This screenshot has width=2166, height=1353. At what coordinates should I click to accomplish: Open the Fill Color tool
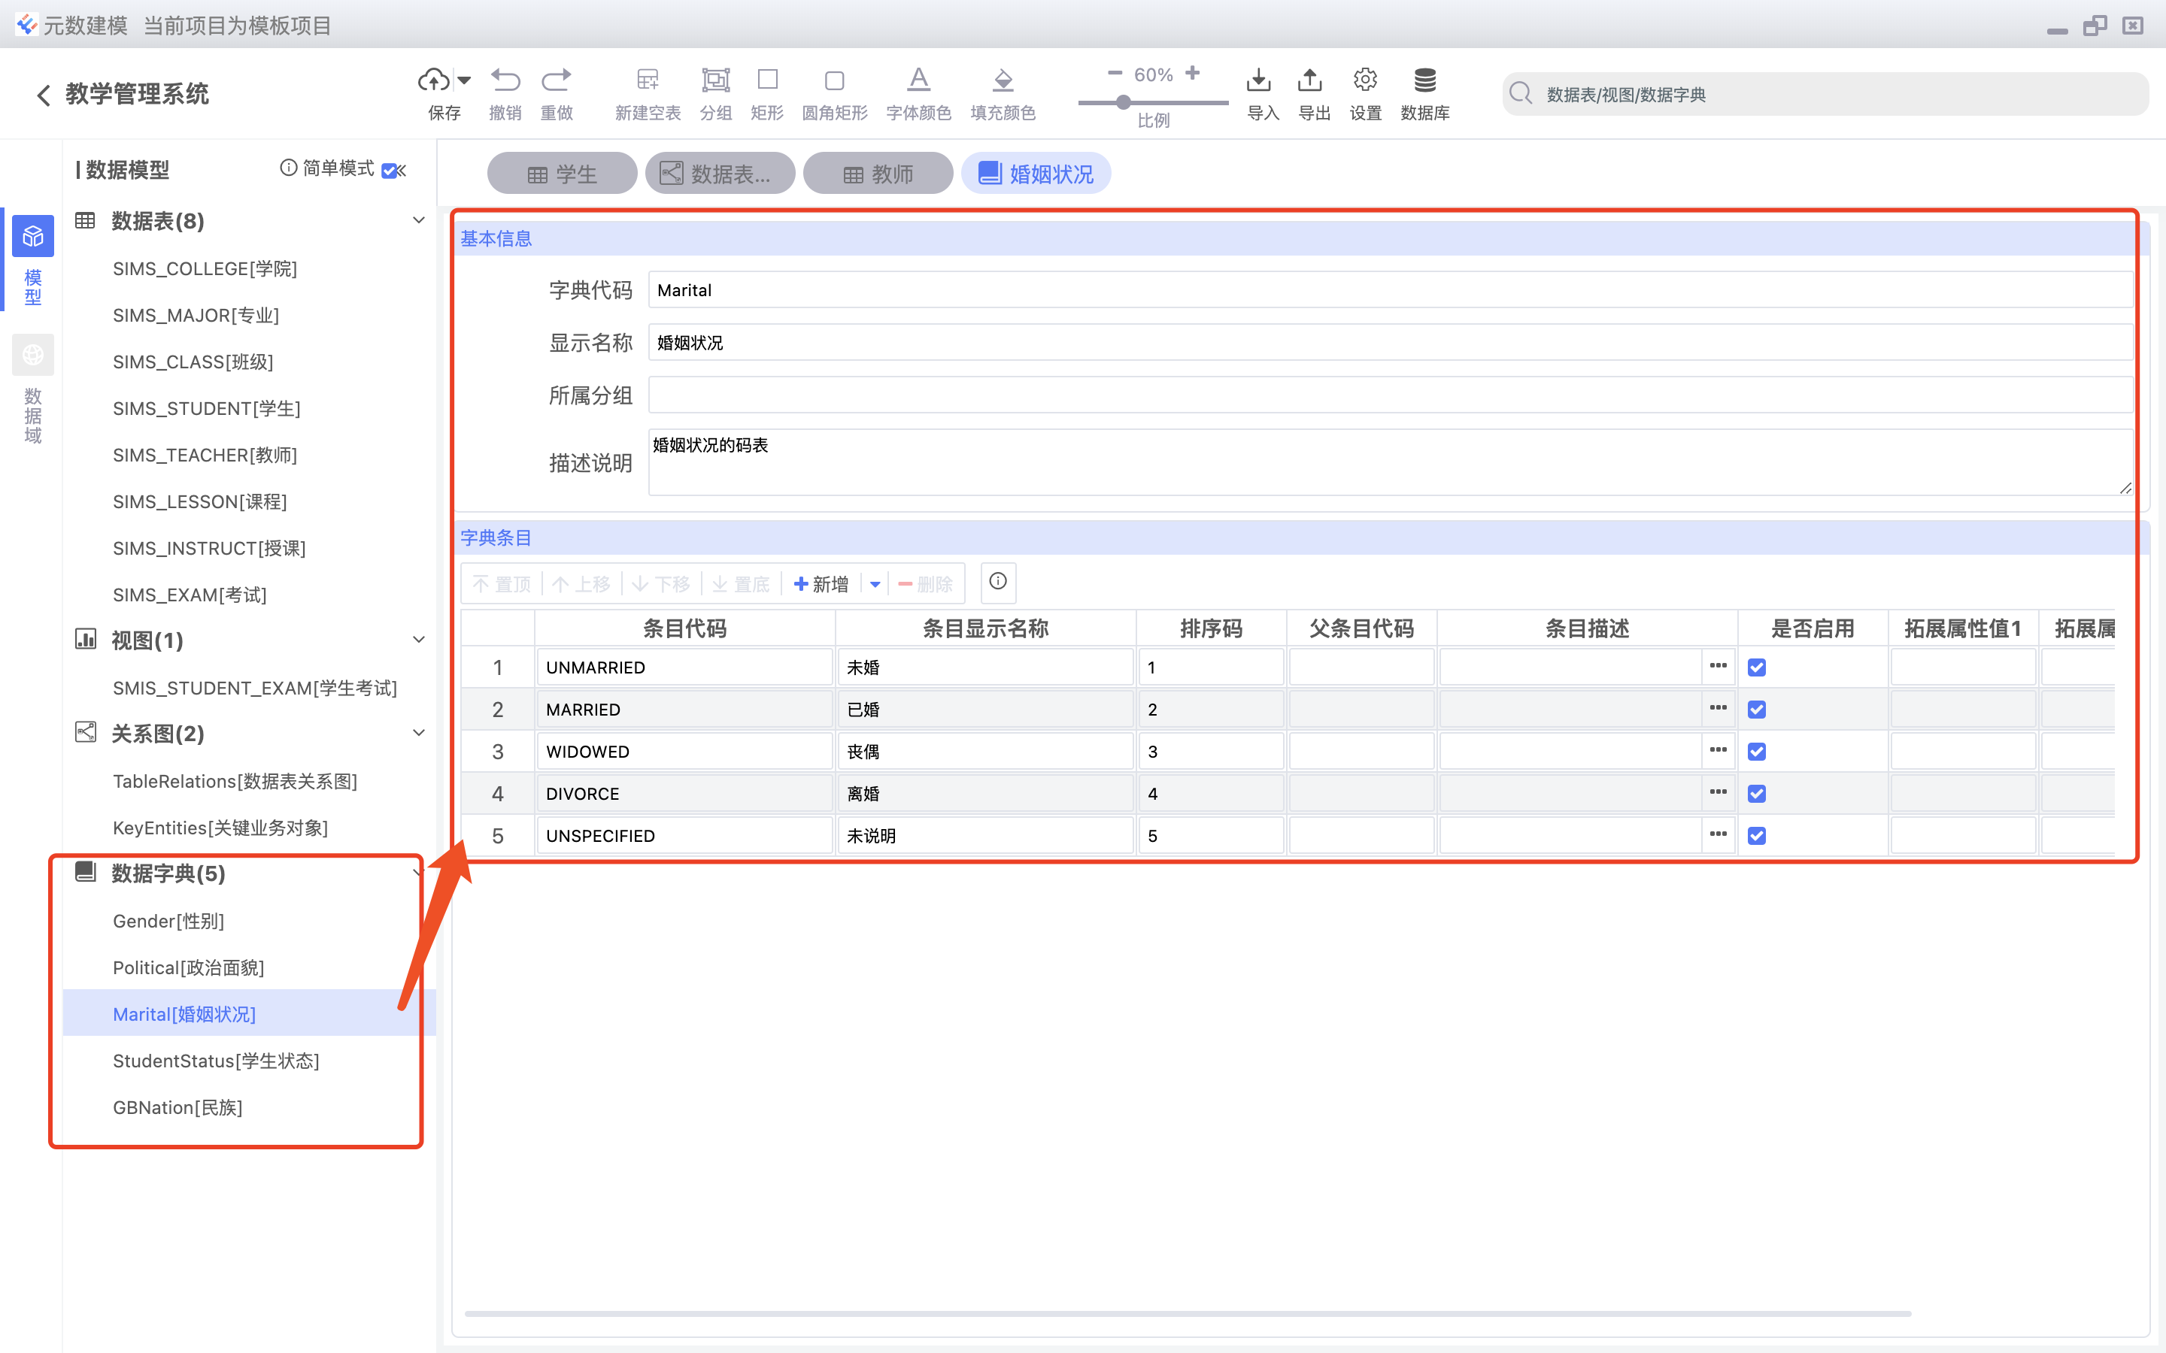[1003, 80]
